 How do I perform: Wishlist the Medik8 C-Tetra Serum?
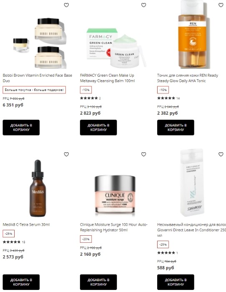pyautogui.click(x=66, y=154)
